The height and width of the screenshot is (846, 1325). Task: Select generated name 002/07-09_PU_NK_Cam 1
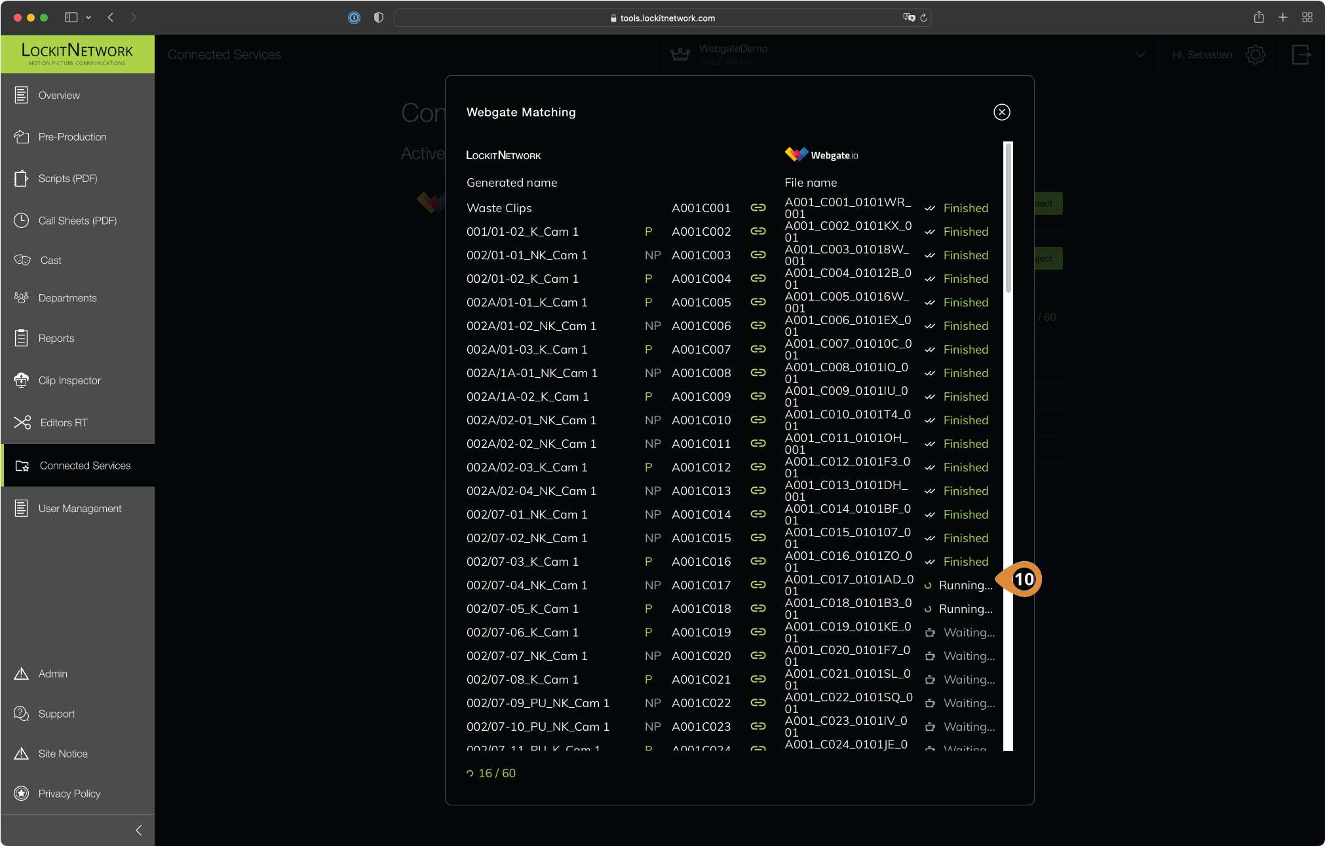coord(537,703)
